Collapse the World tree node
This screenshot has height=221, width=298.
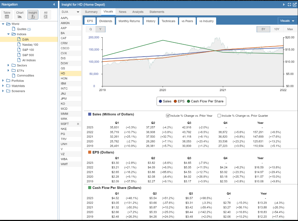click(x=3, y=24)
